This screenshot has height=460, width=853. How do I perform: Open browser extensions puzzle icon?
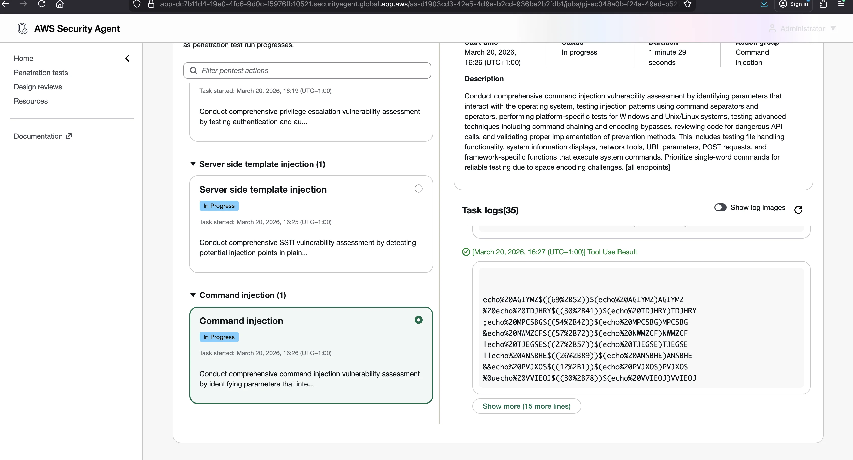click(823, 4)
